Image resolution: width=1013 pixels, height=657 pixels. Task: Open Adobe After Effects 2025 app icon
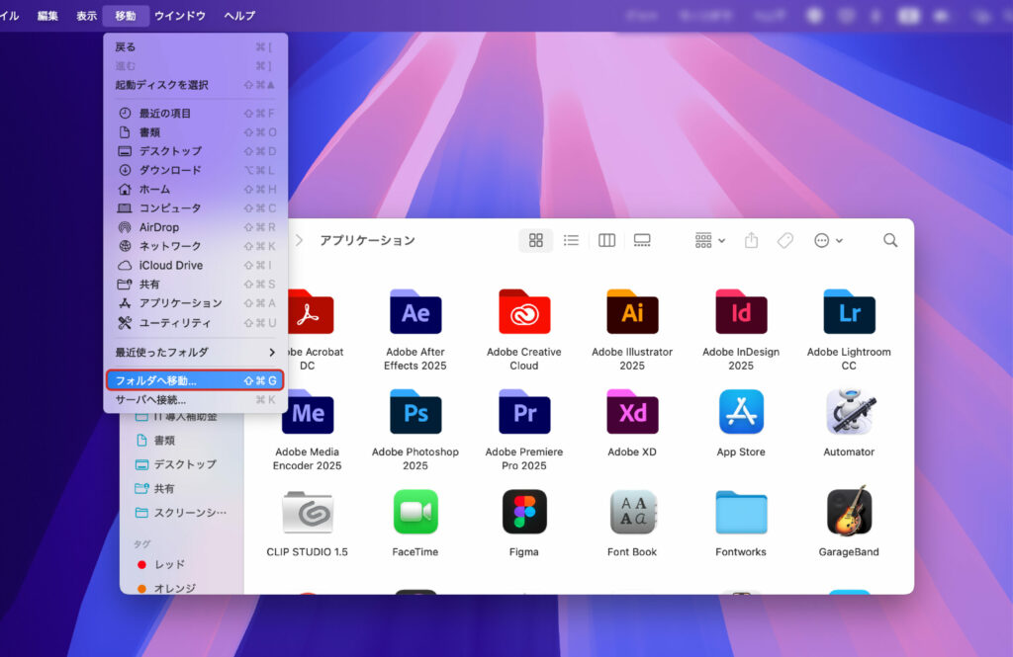click(415, 313)
